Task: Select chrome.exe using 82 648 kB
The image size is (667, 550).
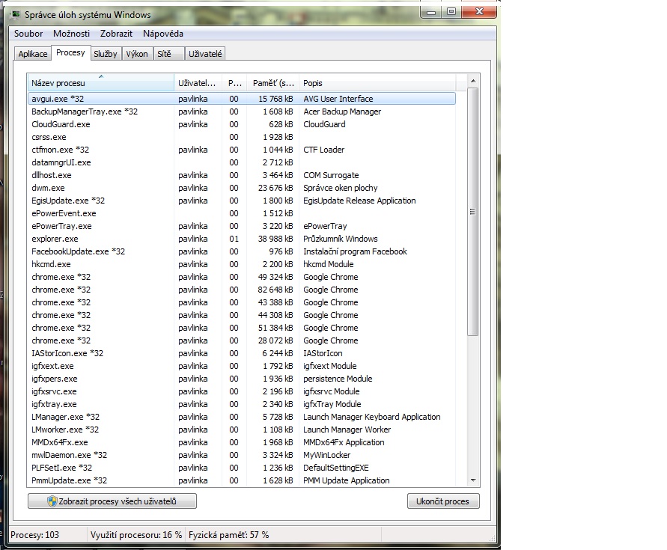Action: (x=242, y=290)
